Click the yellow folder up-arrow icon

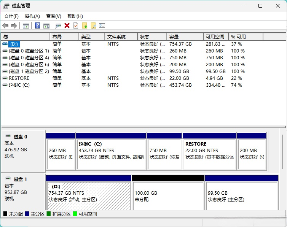pos(85,25)
